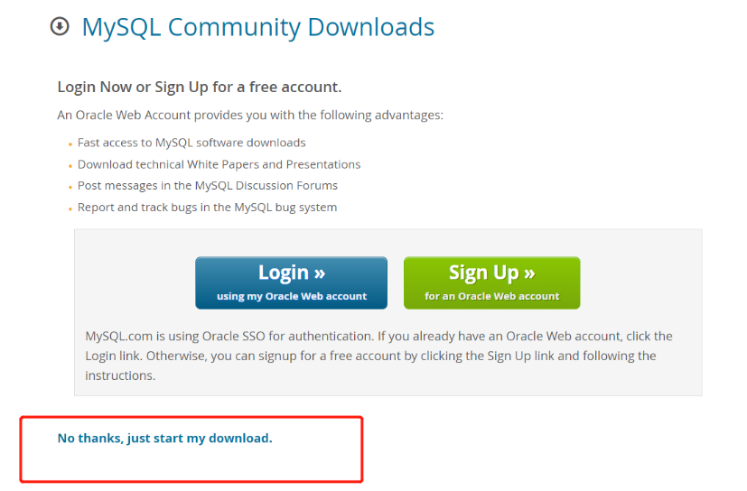Click 'Download technical White Papers and Presentations' item
747x491 pixels.
point(219,164)
